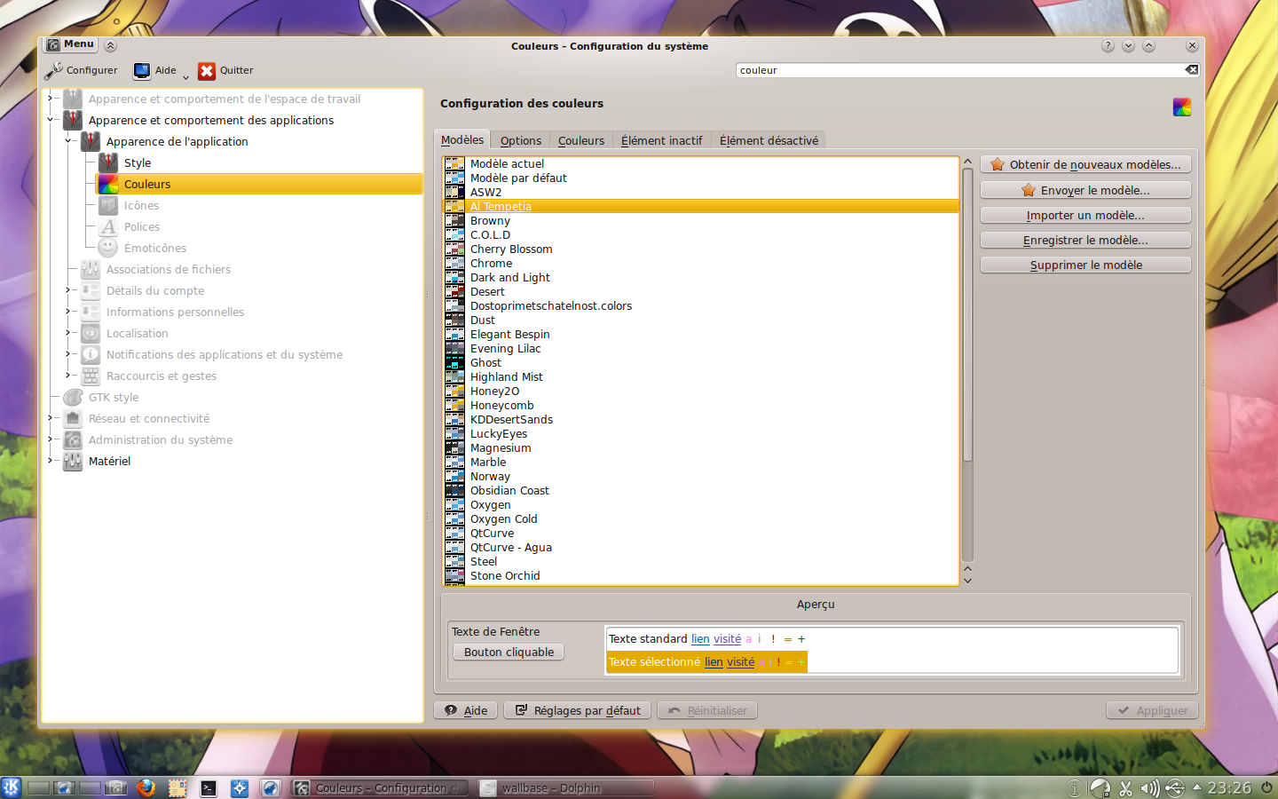Launch Firefox from the panel

tap(146, 787)
